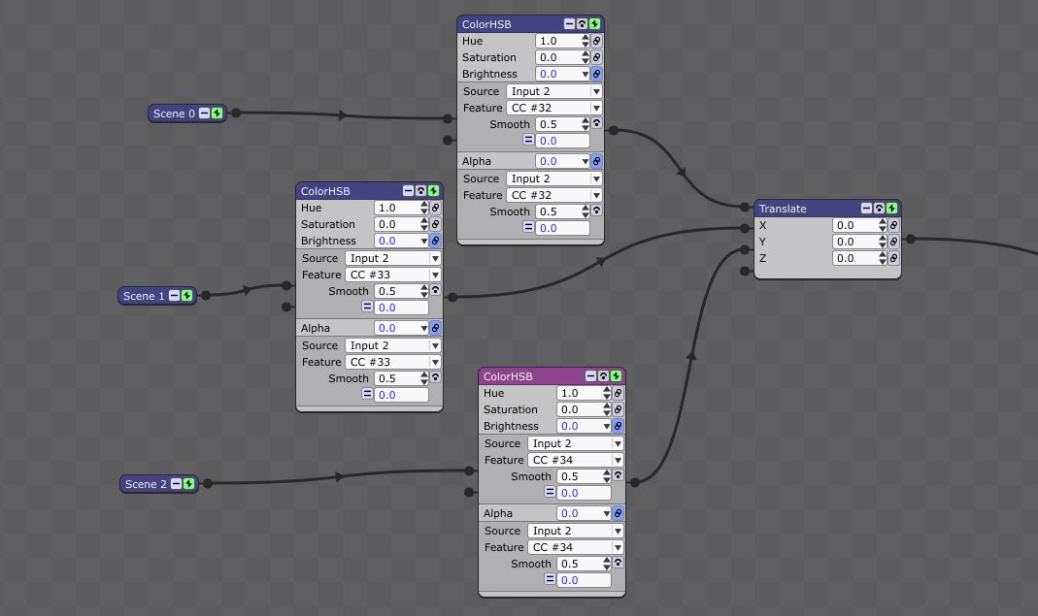Click middle header icon of Translate node

pos(879,208)
